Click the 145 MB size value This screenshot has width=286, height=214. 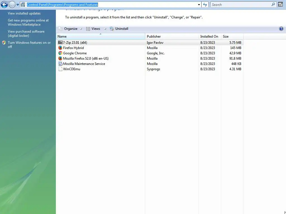(236, 48)
